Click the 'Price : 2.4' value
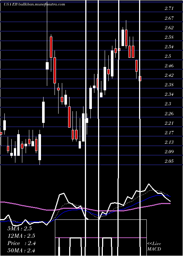 click(22, 243)
